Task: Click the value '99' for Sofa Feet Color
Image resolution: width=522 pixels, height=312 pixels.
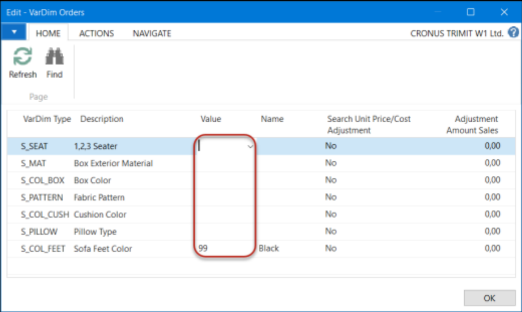Action: tap(203, 249)
